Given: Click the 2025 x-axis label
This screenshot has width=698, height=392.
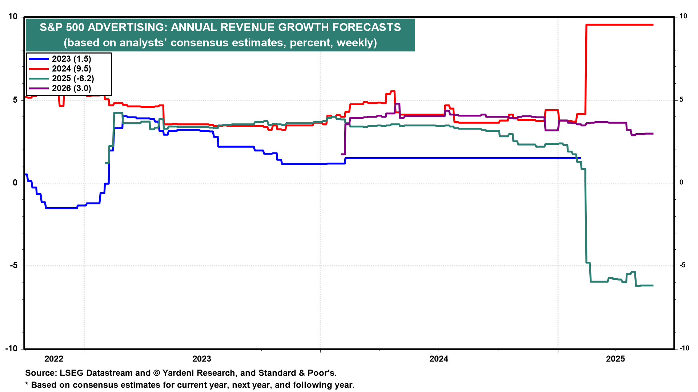Looking at the screenshot, I should [615, 359].
